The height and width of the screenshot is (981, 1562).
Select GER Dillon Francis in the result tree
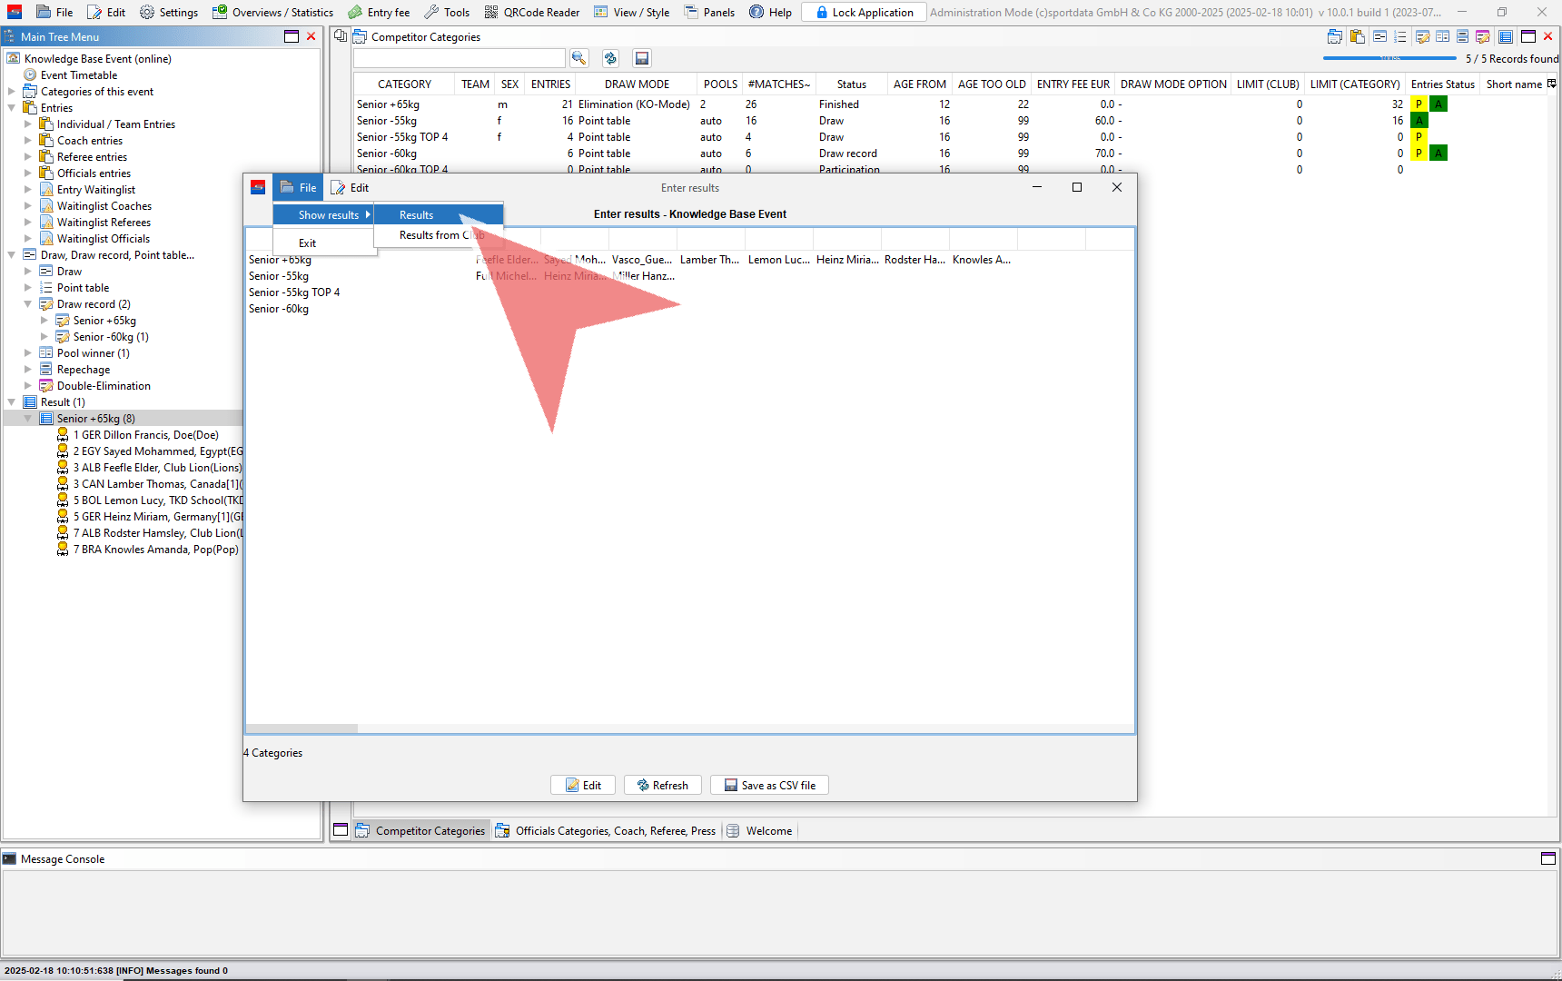[x=145, y=435]
